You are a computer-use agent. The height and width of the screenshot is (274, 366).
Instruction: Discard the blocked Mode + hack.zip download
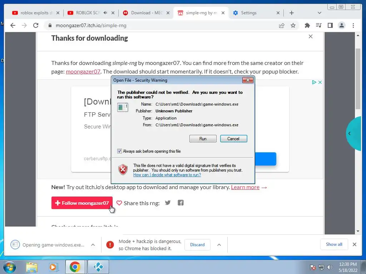click(197, 245)
